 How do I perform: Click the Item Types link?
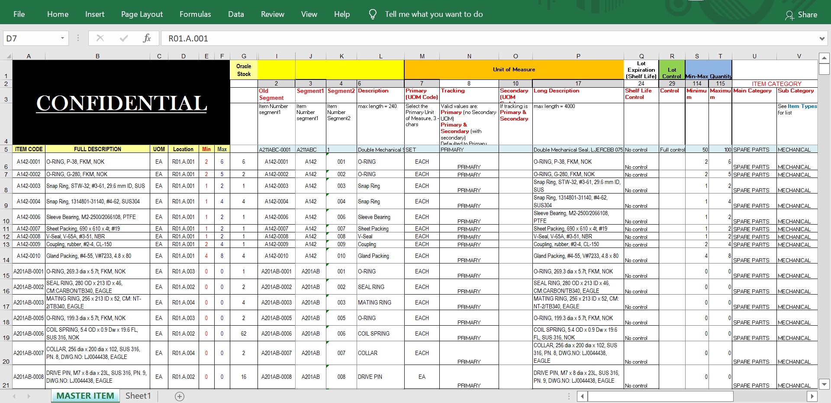[x=802, y=106]
